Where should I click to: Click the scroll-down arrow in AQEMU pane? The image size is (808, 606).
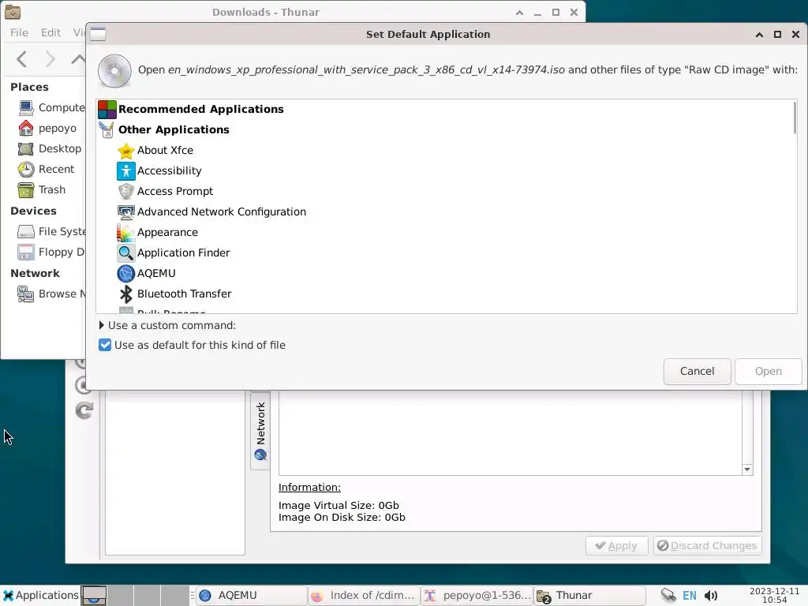coord(747,469)
